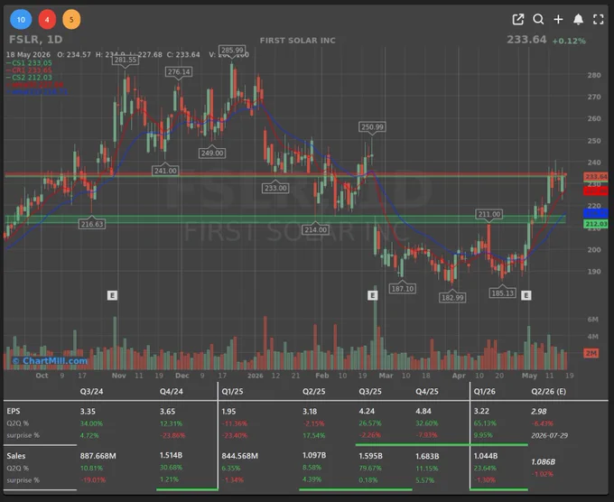This screenshot has width=614, height=502.
Task: Click the Q4/25 column header
Action: pyautogui.click(x=427, y=391)
